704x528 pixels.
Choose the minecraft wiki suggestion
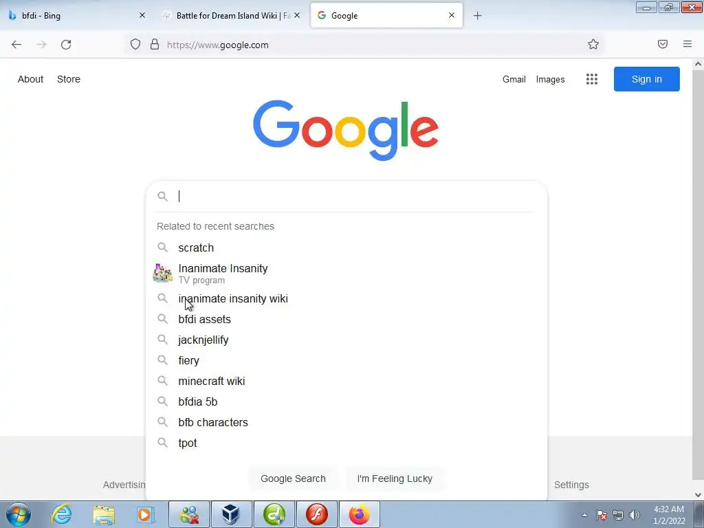[346, 381]
